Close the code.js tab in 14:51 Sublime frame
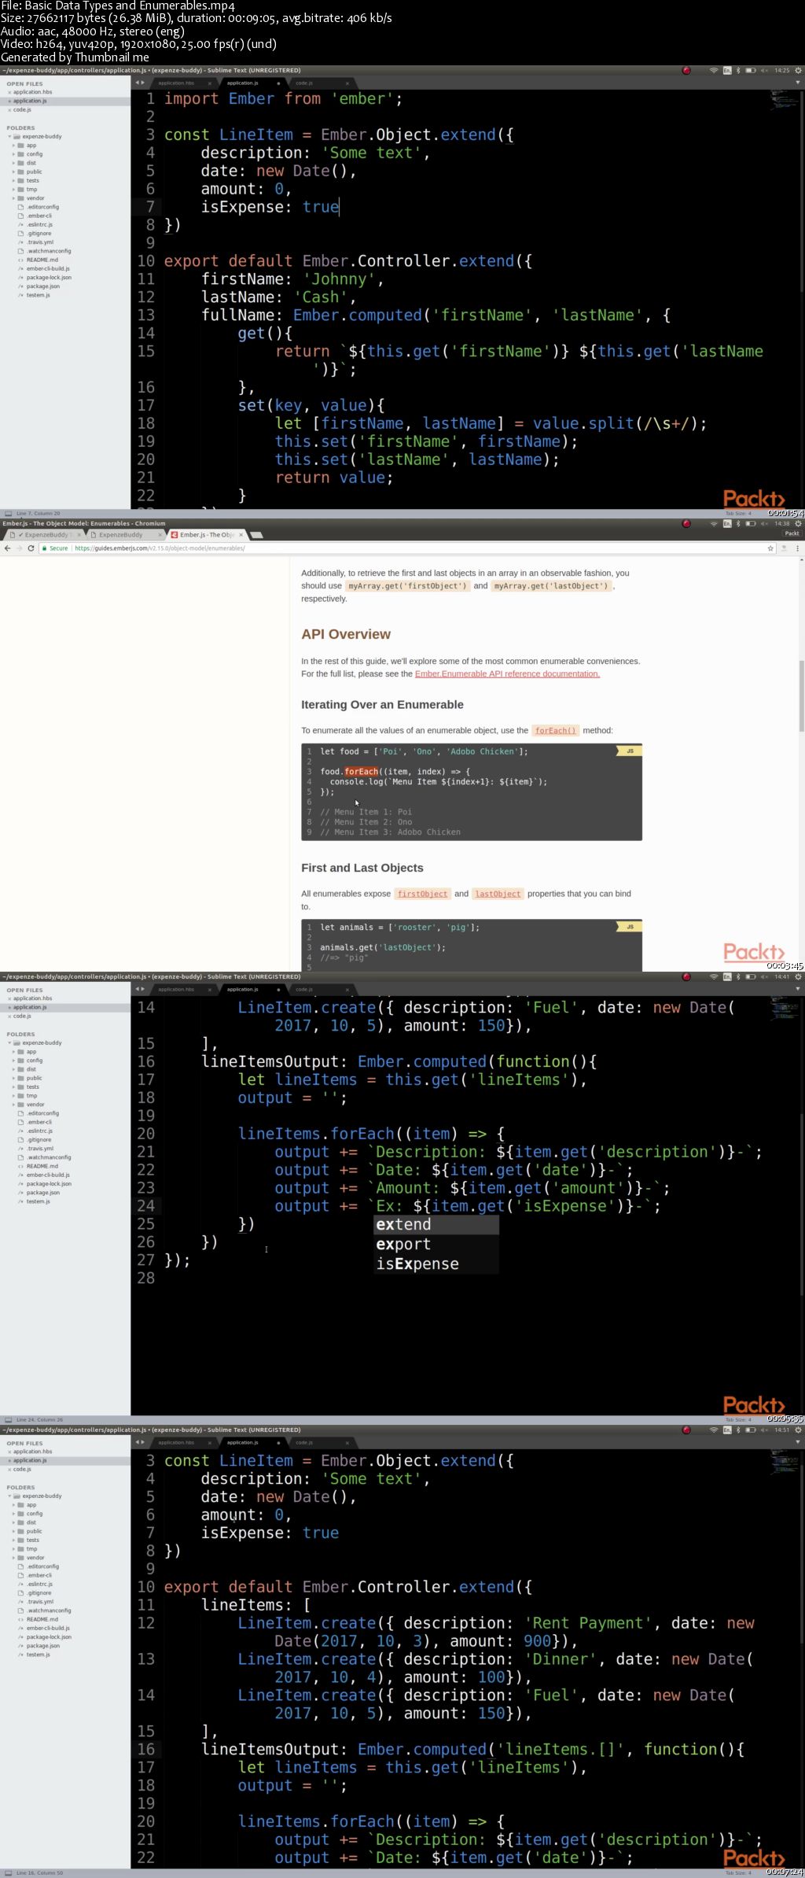The height and width of the screenshot is (1878, 805). coord(347,1442)
